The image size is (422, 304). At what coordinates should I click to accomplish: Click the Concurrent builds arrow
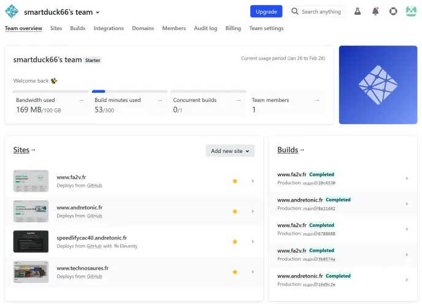click(x=239, y=100)
